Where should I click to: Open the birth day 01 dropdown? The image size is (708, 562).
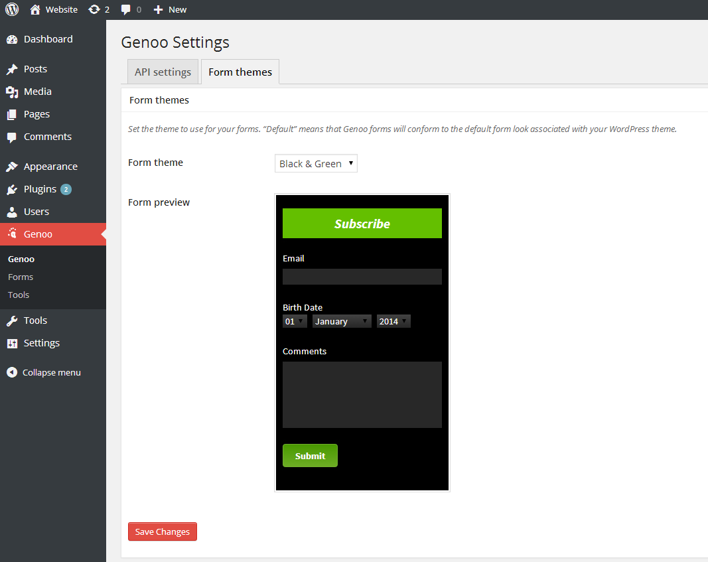coord(295,321)
